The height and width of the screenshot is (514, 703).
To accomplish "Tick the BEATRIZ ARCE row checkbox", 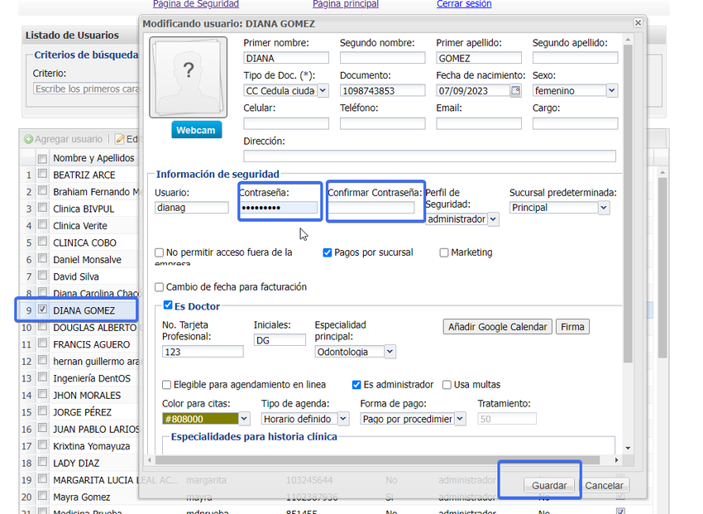I will point(42,174).
